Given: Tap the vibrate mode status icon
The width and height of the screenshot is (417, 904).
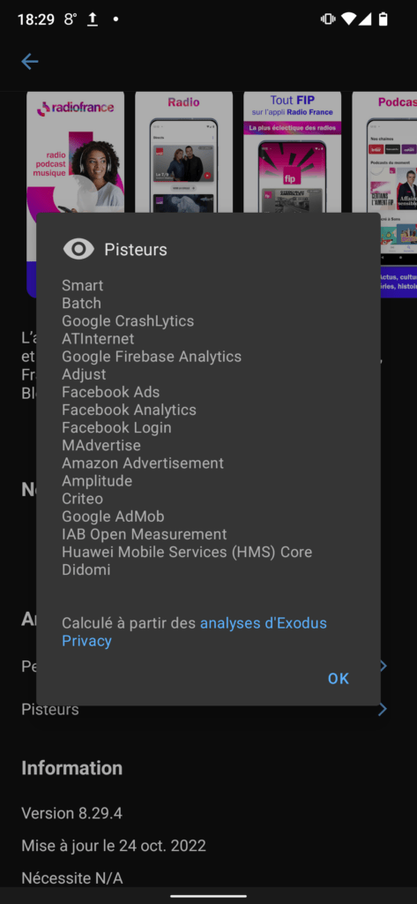Looking at the screenshot, I should (328, 19).
